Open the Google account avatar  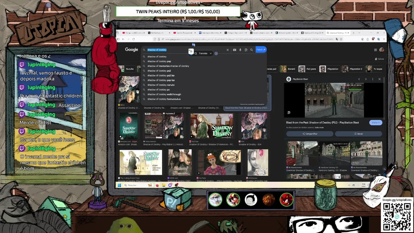pos(382,50)
